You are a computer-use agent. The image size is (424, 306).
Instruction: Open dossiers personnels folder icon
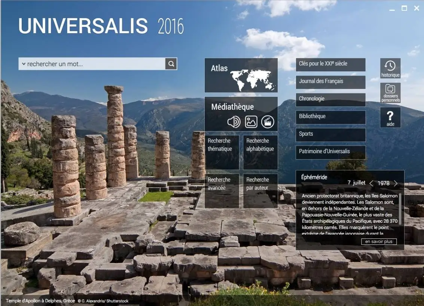(390, 93)
